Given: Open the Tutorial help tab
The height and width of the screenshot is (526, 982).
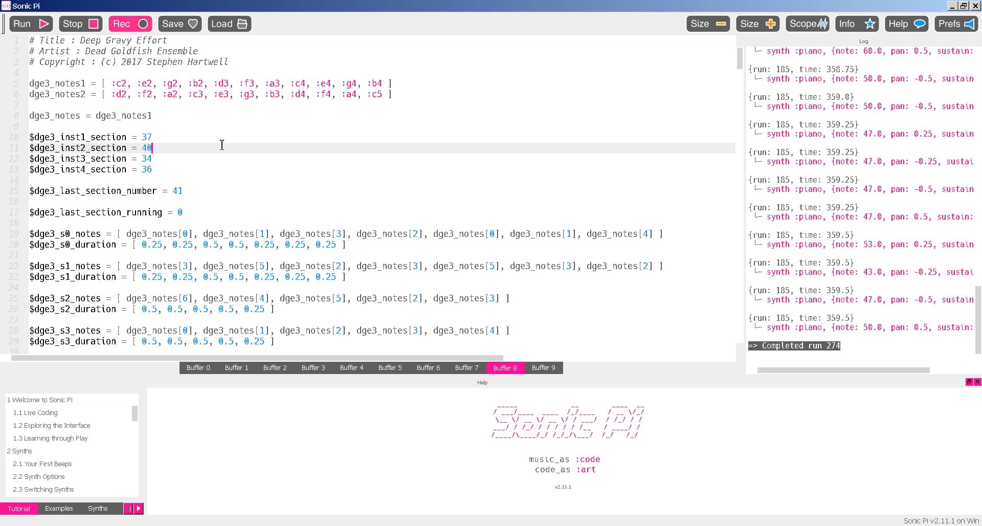Looking at the screenshot, I should pyautogui.click(x=19, y=509).
